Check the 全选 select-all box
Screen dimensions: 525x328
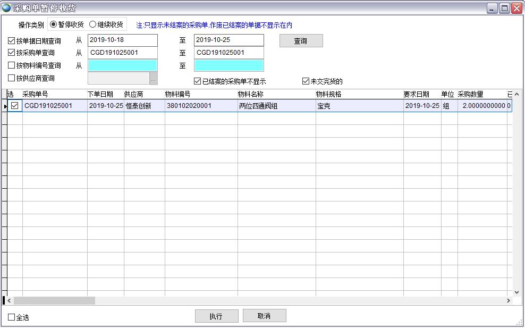[x=12, y=317]
